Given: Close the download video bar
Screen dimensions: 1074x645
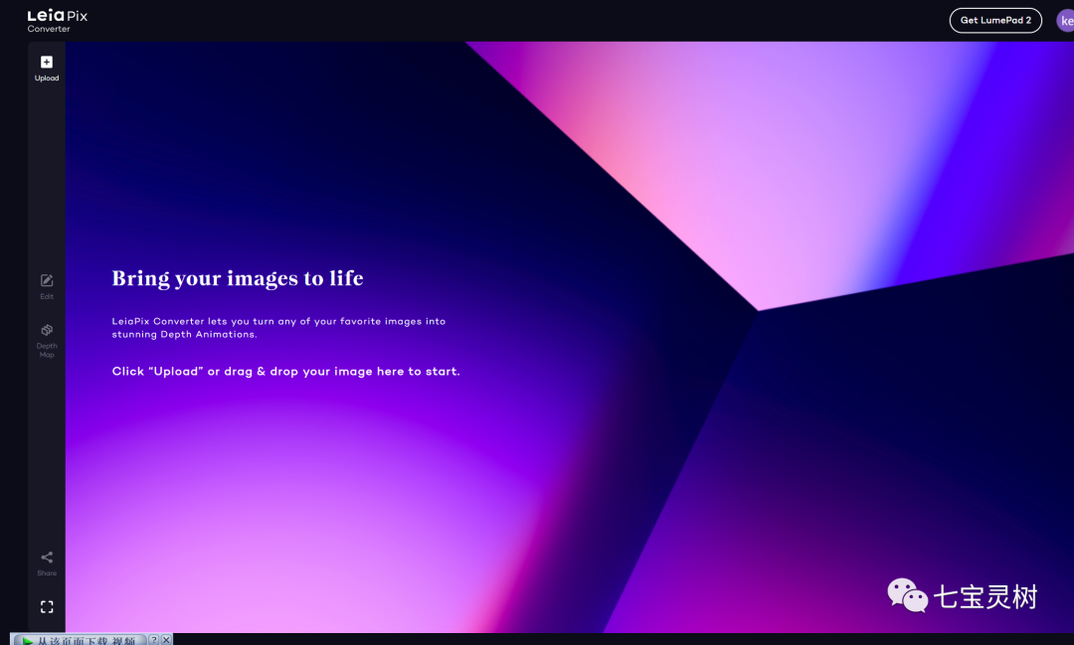Looking at the screenshot, I should coord(166,639).
